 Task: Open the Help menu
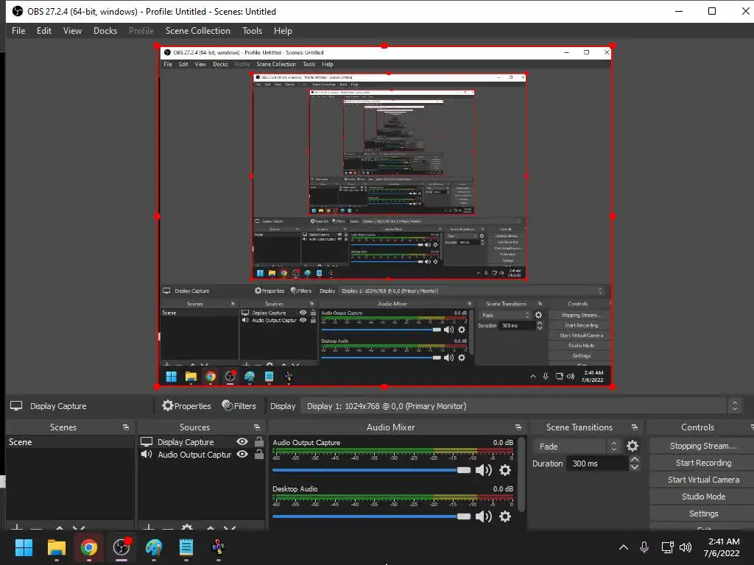(x=283, y=31)
